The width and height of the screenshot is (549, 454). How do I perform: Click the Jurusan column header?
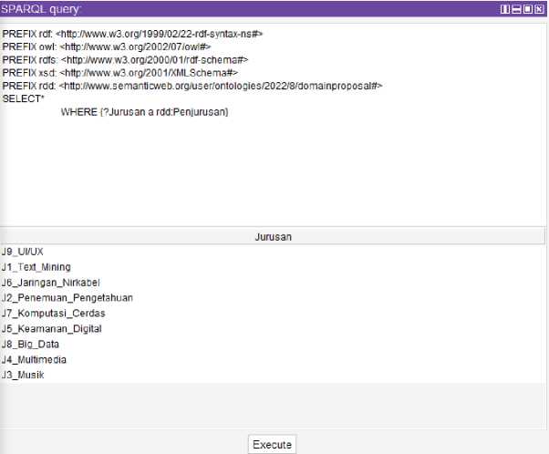(x=274, y=237)
